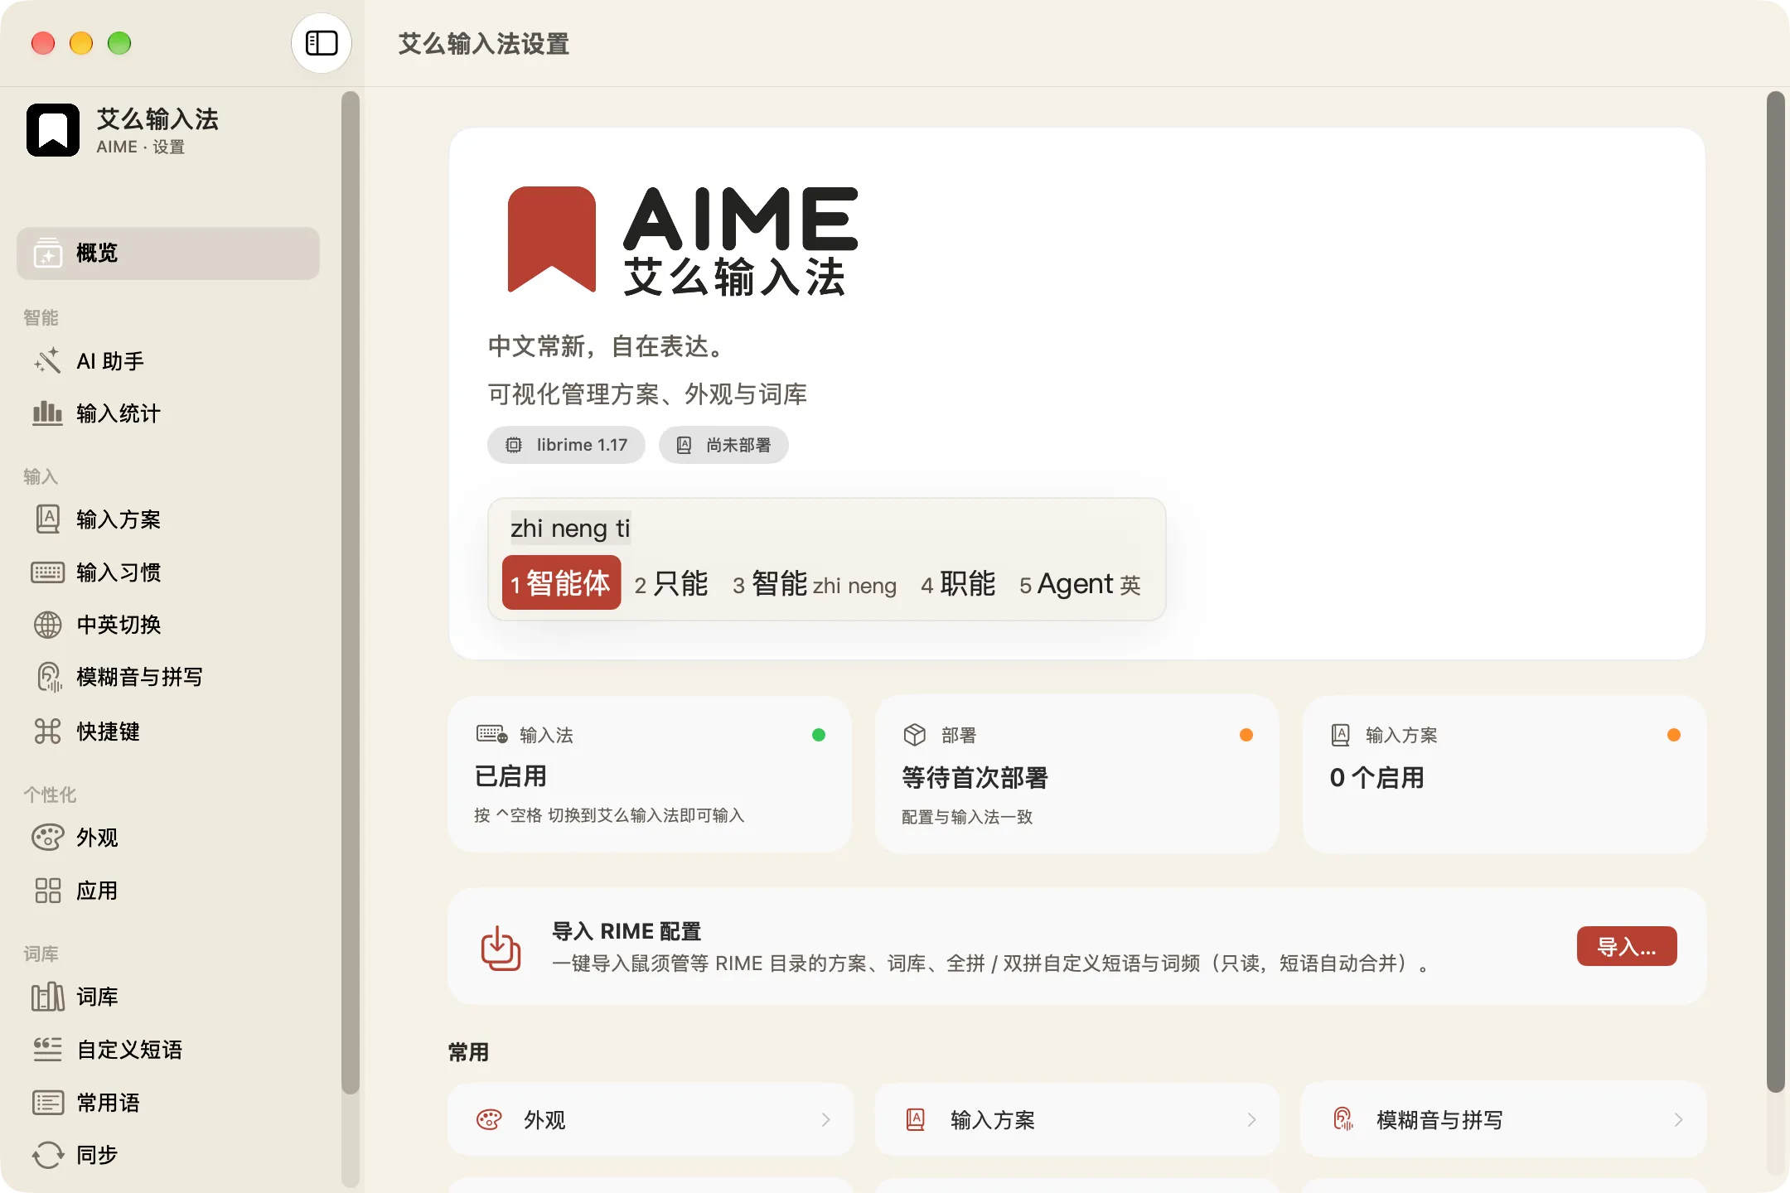Click the chevron on the 外观 shortcut row
The width and height of the screenshot is (1790, 1193).
[x=825, y=1120]
